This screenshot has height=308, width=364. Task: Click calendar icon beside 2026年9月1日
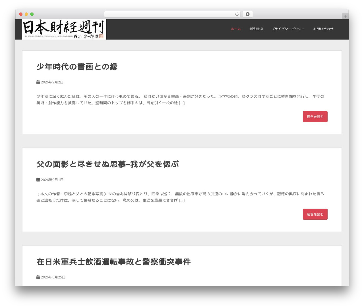click(38, 180)
